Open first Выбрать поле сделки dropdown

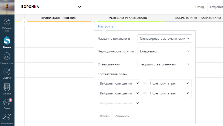tap(119, 83)
